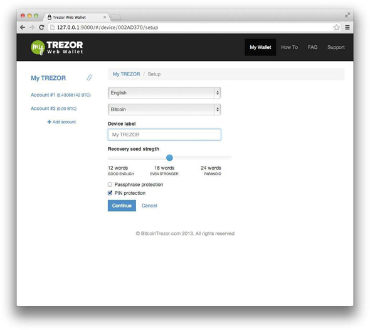Open the Chrome hamburger menu

pos(347,28)
